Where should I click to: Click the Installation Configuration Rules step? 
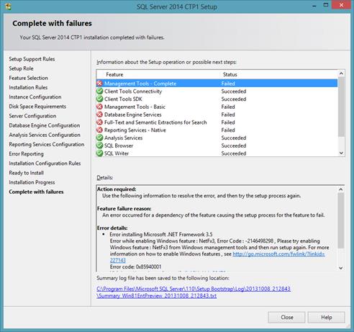coord(45,163)
